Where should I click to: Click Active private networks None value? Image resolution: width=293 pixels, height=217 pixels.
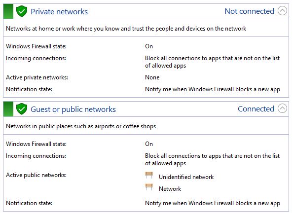click(x=152, y=77)
